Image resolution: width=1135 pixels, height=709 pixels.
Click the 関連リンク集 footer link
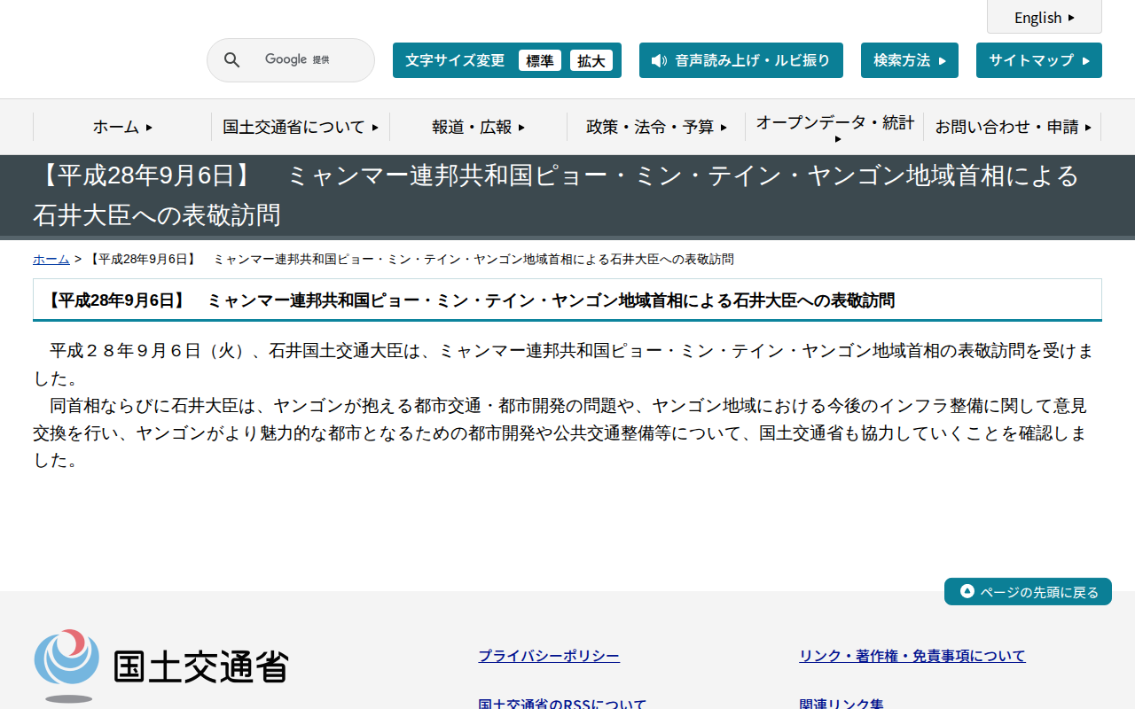(840, 703)
